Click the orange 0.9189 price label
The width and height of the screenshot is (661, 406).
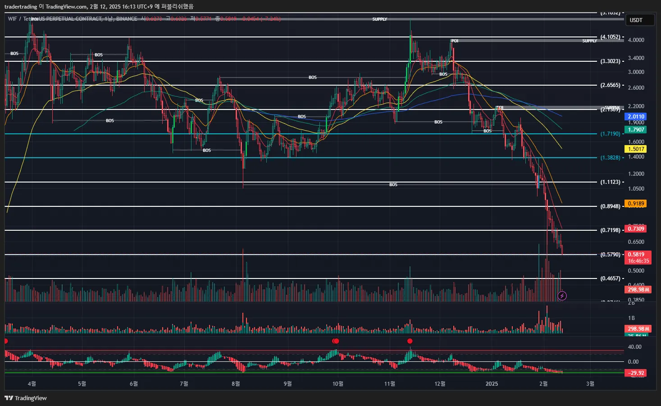[x=636, y=203]
